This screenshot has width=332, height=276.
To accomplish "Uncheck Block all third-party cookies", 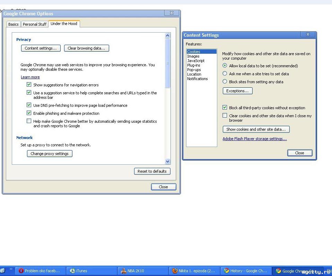I will click(225, 107).
